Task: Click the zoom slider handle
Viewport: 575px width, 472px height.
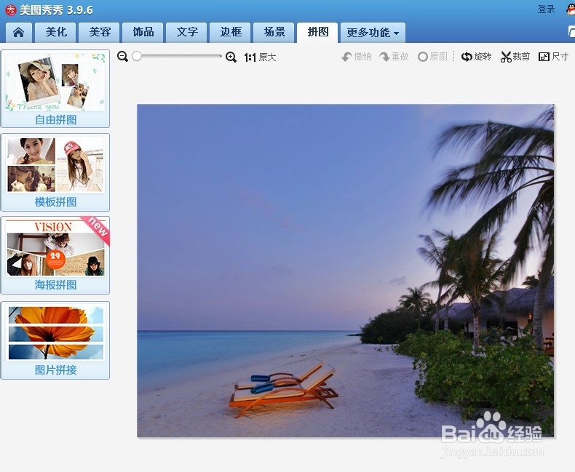Action: pyautogui.click(x=136, y=56)
